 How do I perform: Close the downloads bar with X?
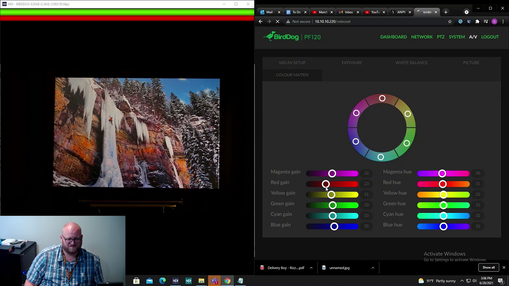pos(503,267)
